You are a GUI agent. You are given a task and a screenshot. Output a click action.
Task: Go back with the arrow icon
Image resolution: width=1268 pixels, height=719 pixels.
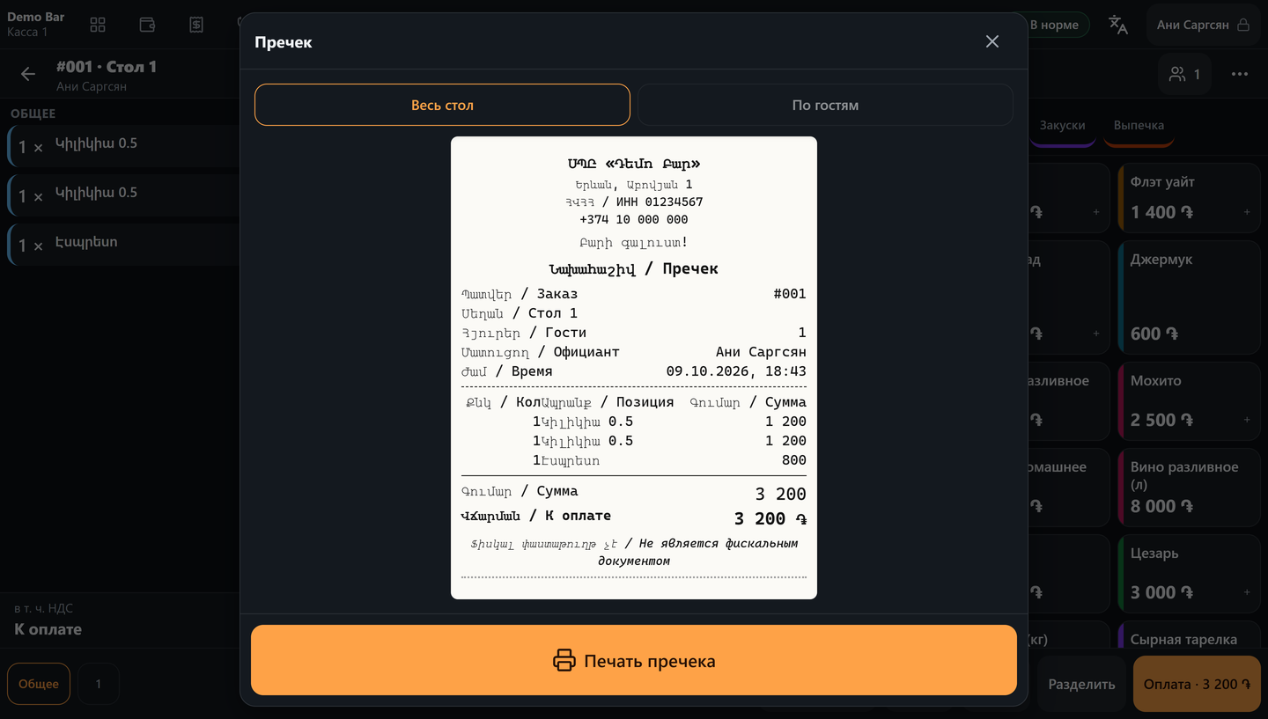tap(28, 74)
